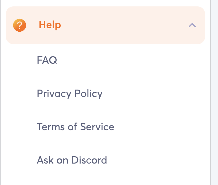
Task: Choose the first item under Help
Action: pyautogui.click(x=47, y=60)
